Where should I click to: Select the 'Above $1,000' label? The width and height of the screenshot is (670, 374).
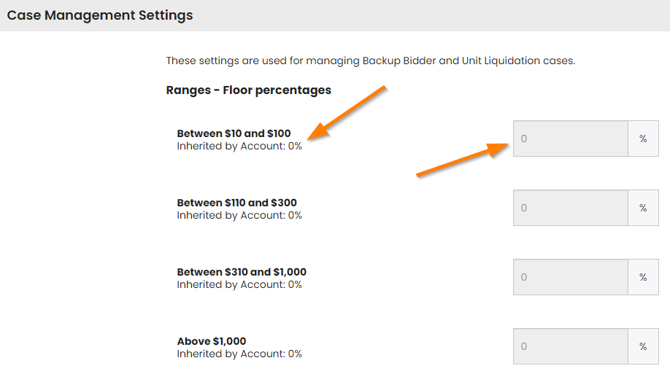click(x=212, y=341)
